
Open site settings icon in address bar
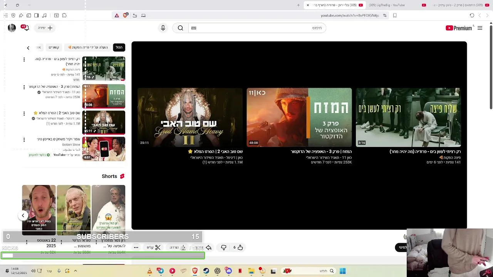coord(384,15)
